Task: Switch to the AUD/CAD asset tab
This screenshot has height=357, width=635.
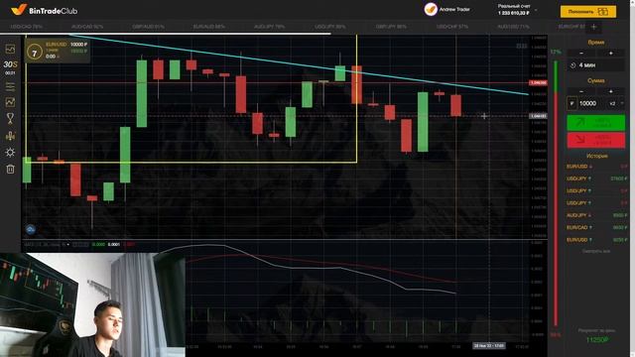Action: pos(87,27)
